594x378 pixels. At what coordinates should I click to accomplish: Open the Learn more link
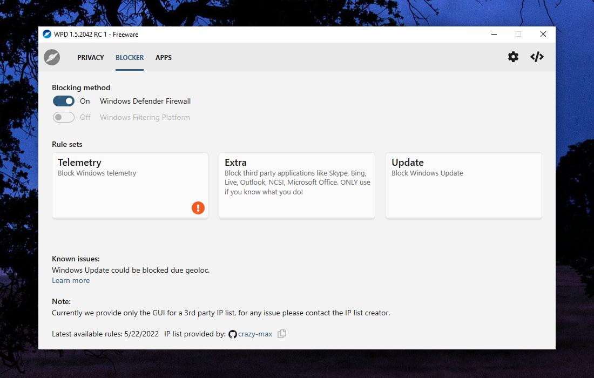point(71,280)
